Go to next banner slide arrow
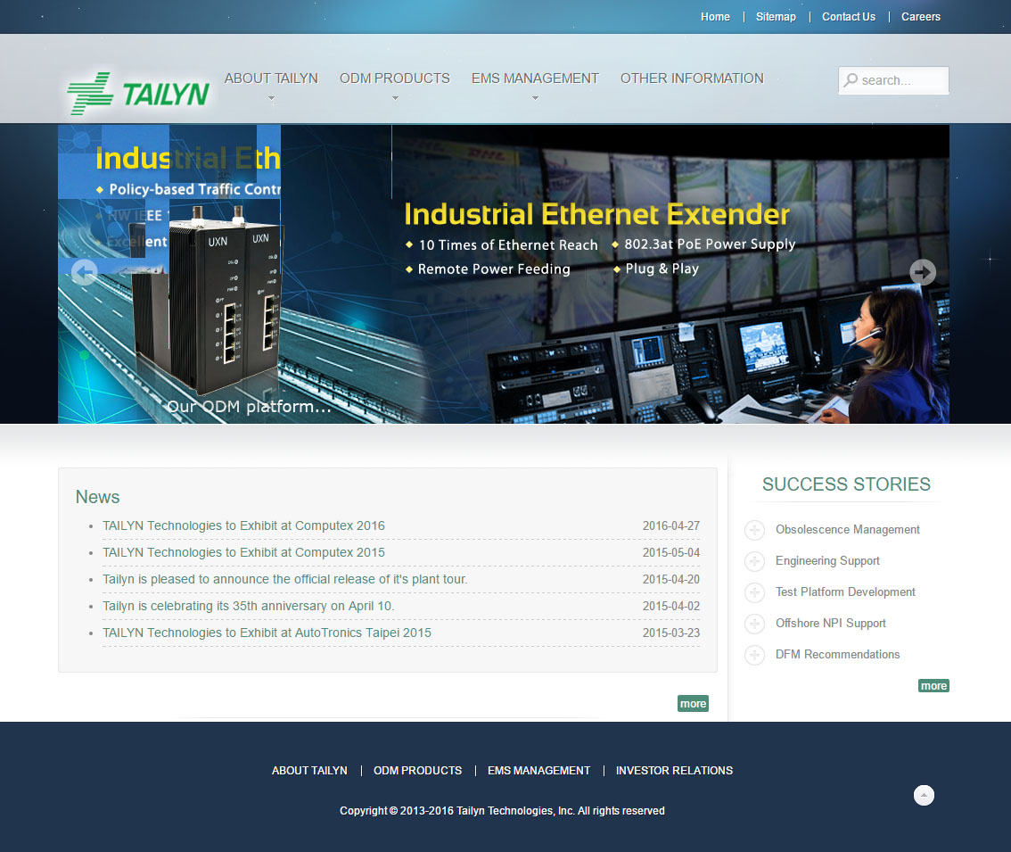Viewport: 1011px width, 852px height. [x=923, y=272]
